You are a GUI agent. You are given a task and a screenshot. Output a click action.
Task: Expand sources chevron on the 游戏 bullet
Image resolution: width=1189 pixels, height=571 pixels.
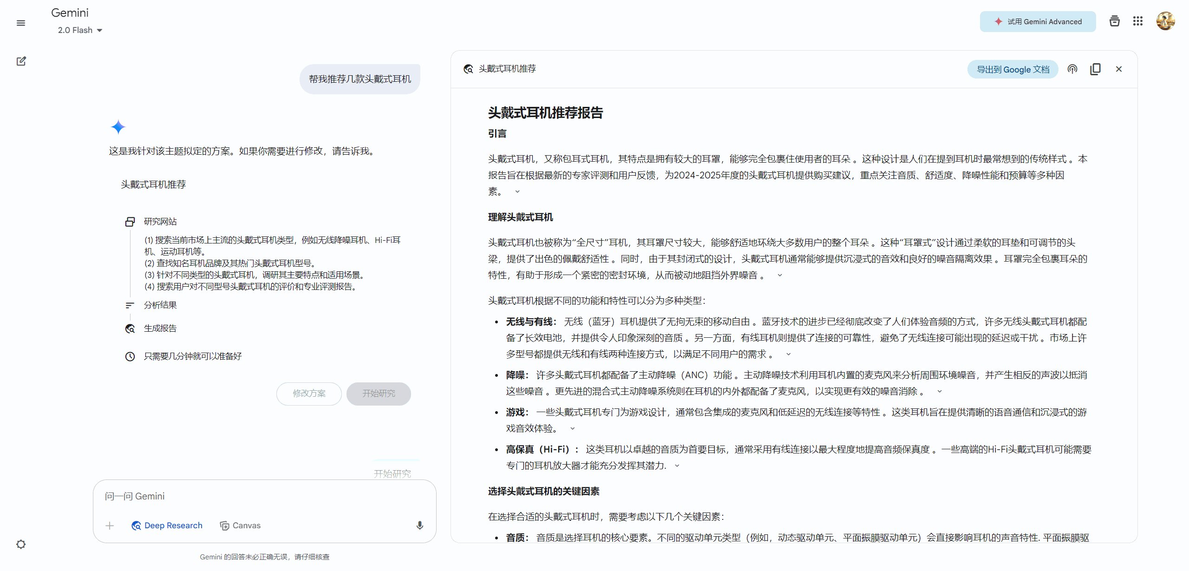click(x=572, y=428)
